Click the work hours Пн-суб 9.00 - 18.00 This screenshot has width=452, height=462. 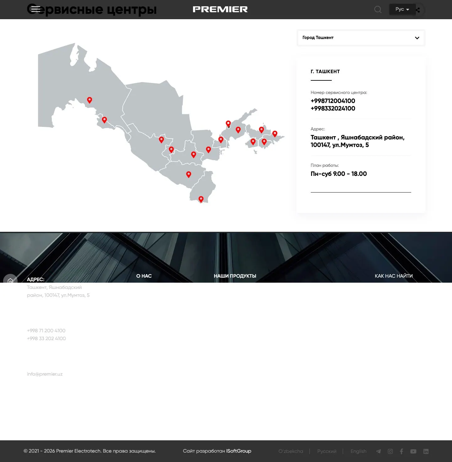(339, 174)
